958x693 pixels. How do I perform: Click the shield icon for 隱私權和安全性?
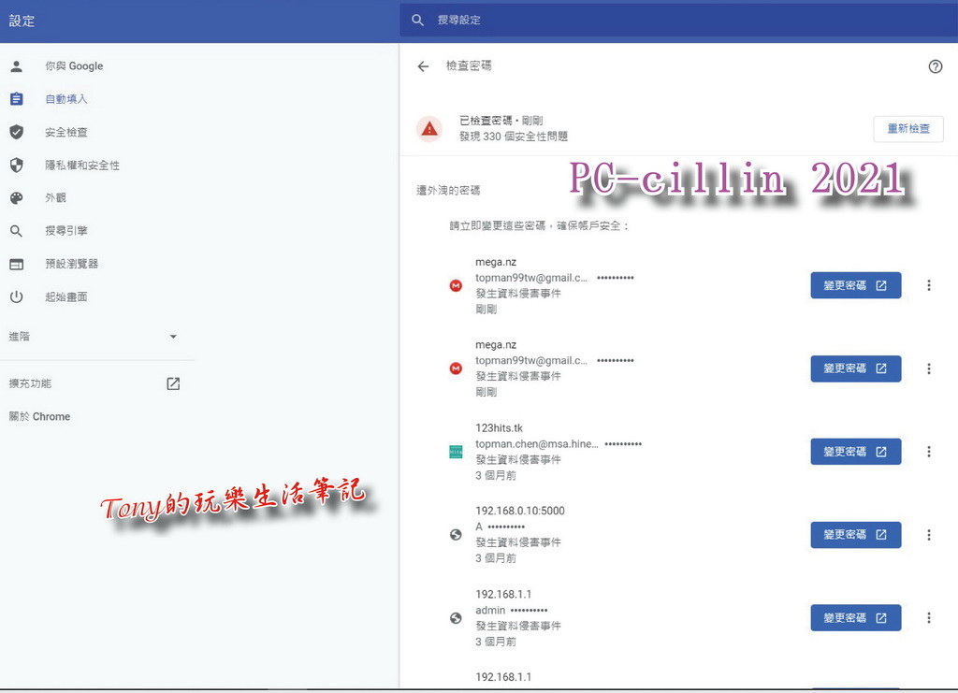coord(17,165)
